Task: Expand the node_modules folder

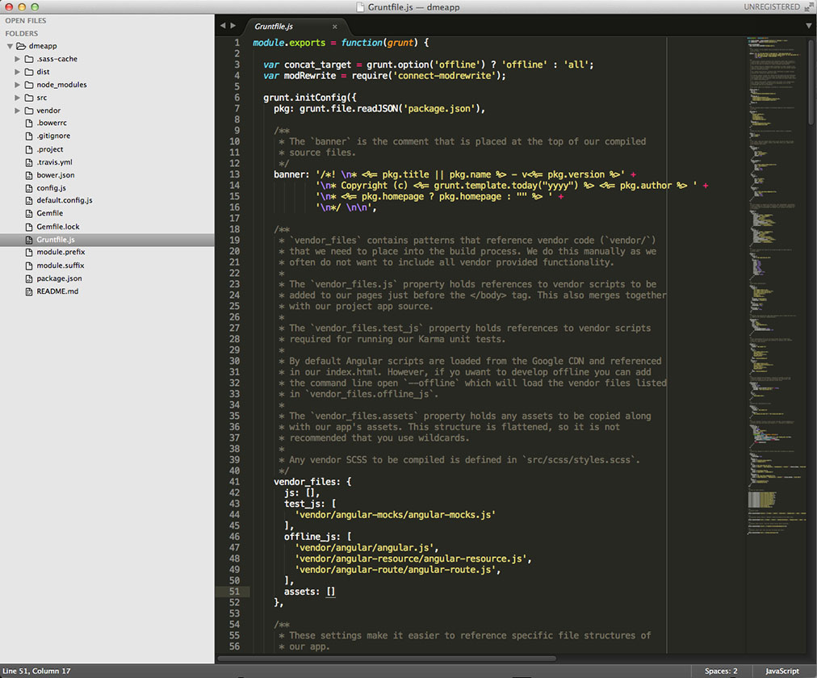Action: pos(16,84)
